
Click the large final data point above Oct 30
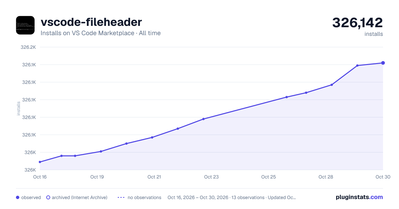[383, 63]
